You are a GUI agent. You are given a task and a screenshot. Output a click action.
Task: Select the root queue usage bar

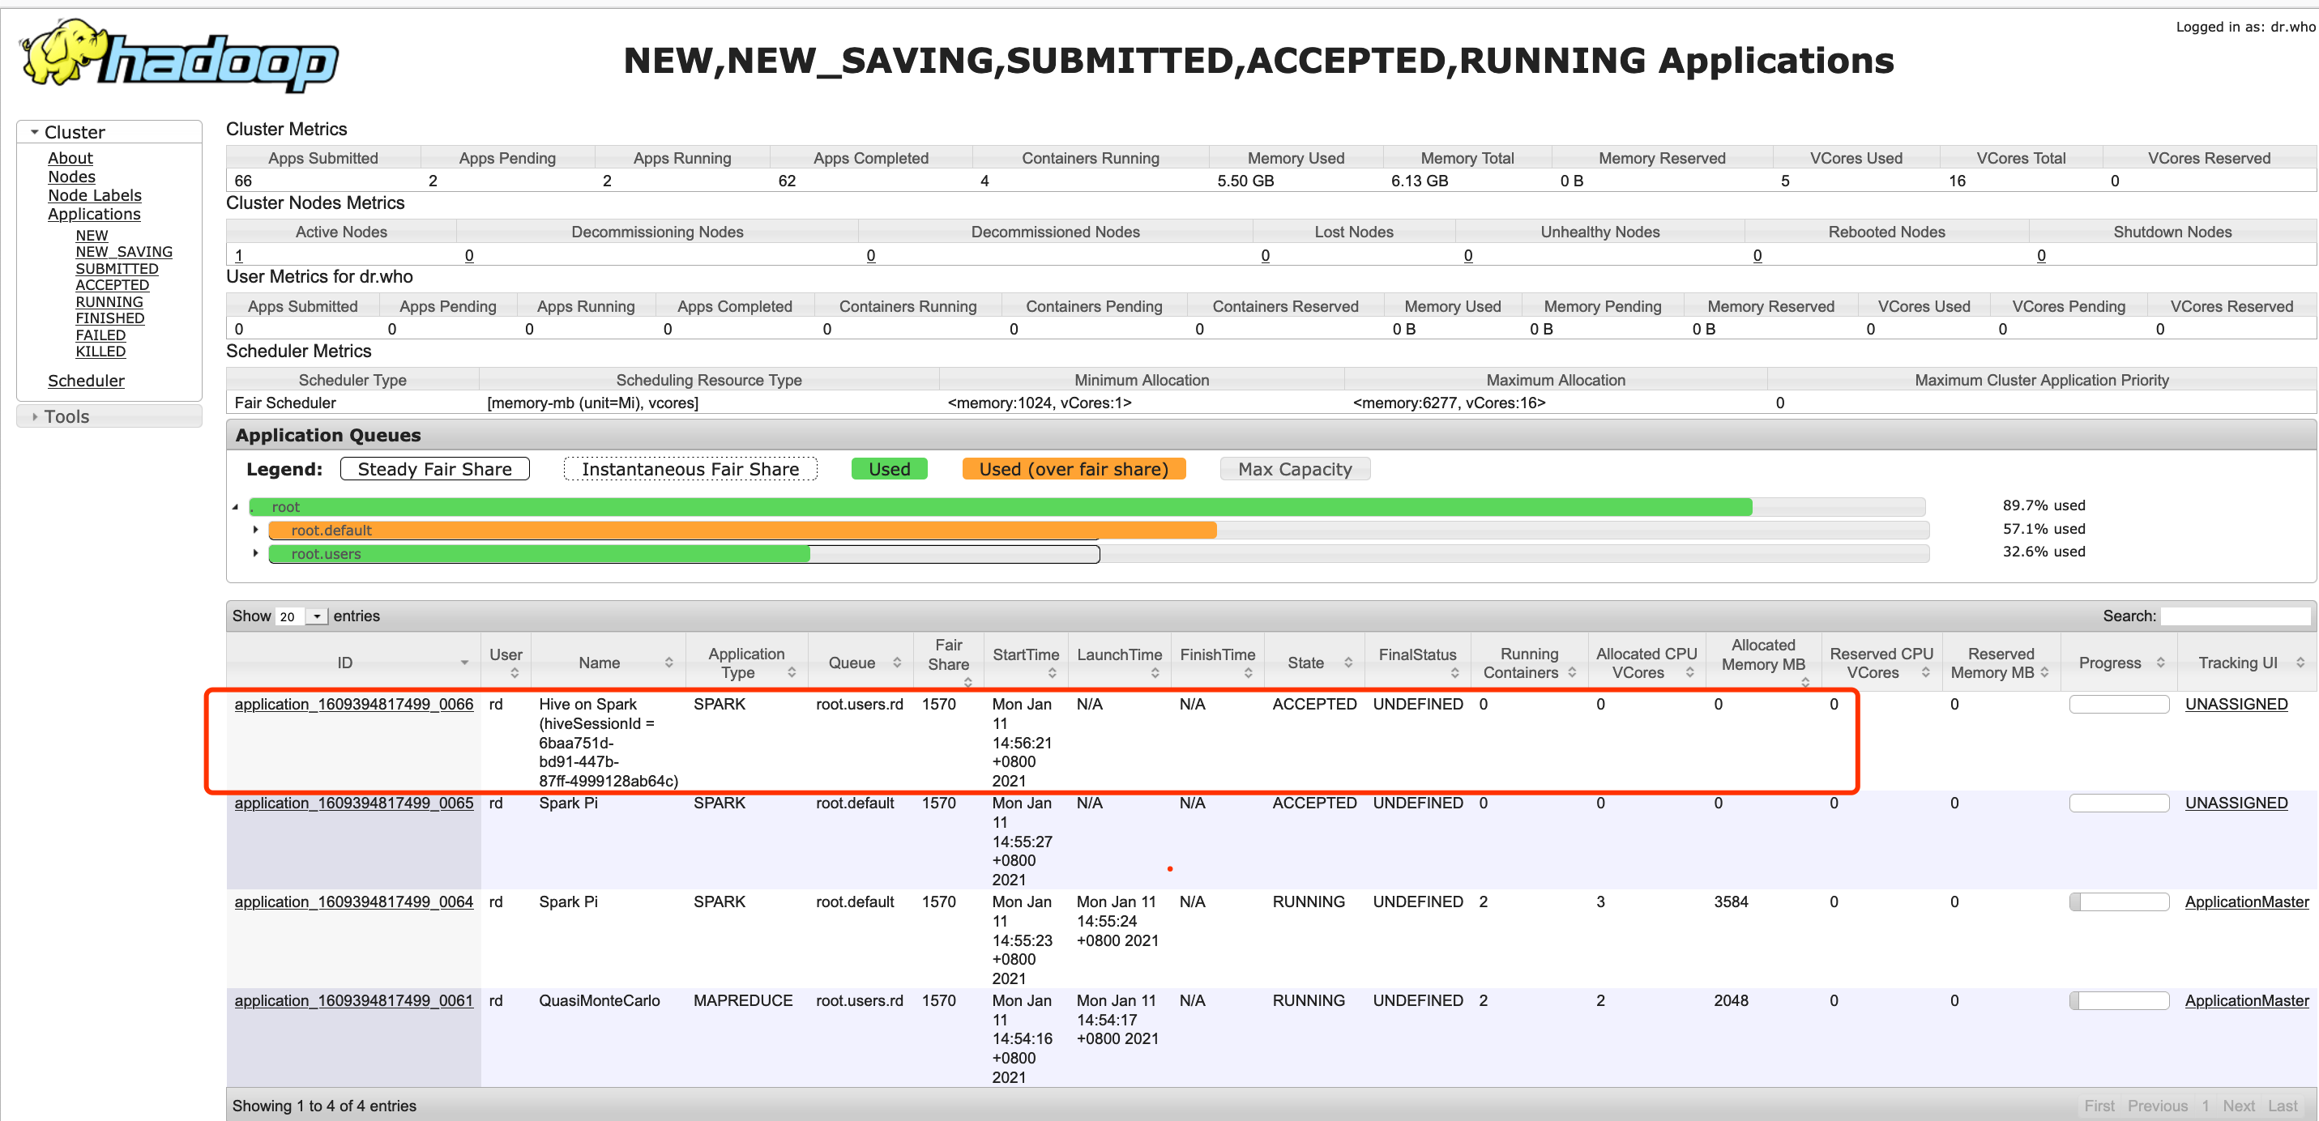coord(1087,506)
